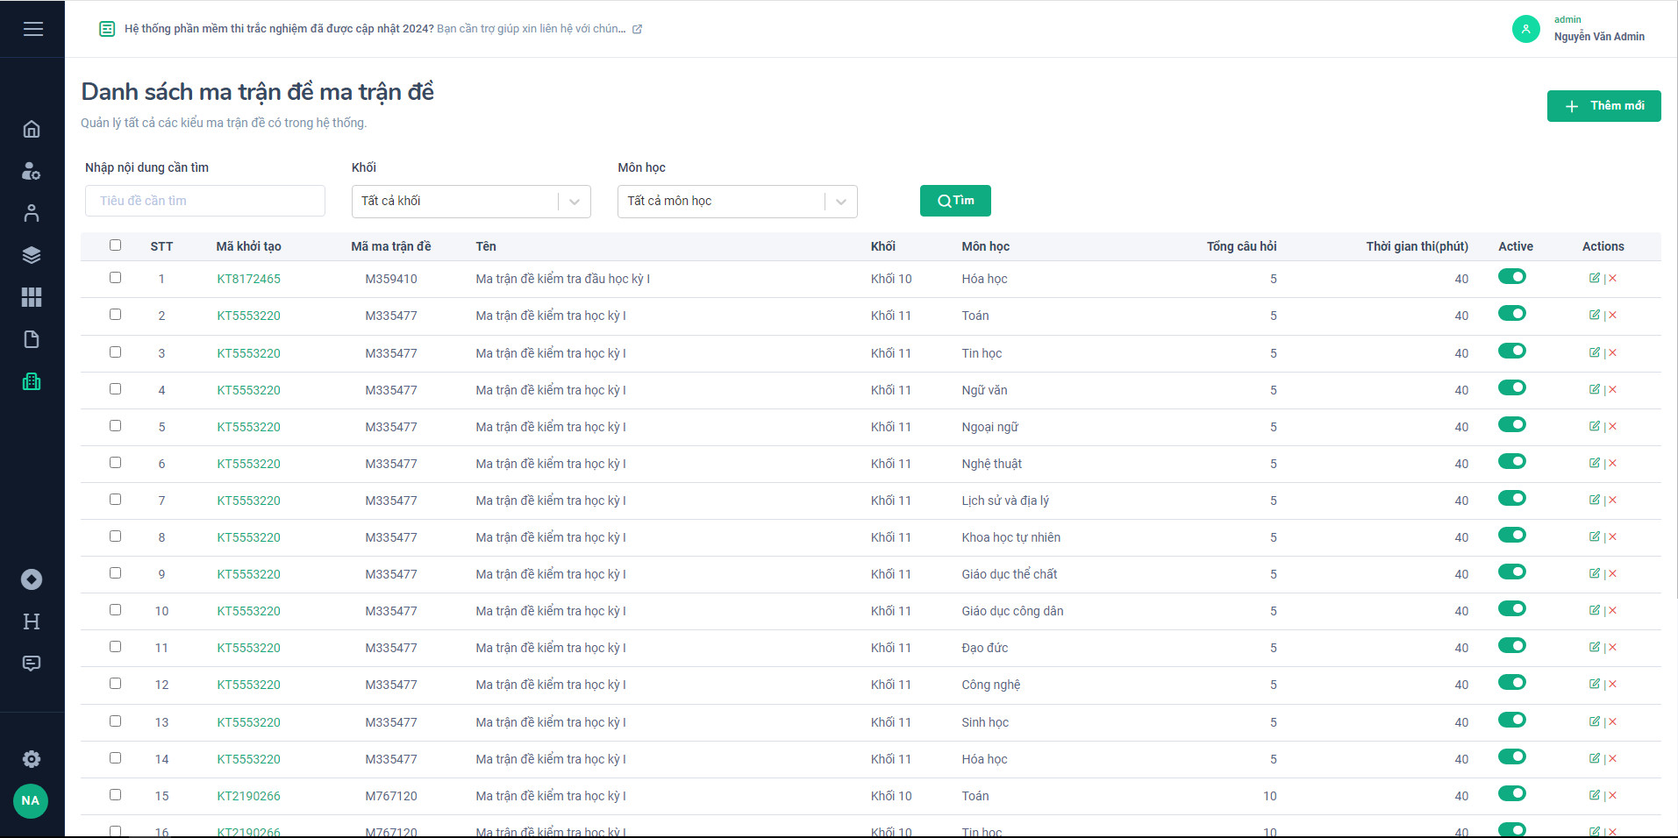Disable Active toggle for Hóa học row 1
This screenshot has width=1678, height=838.
point(1511,277)
